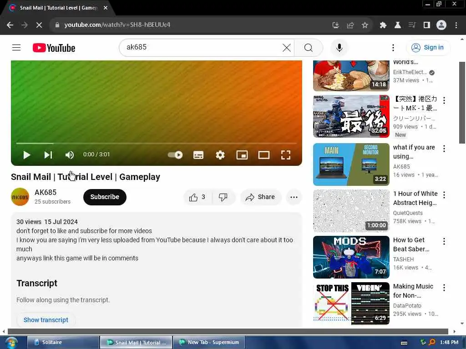
Task: Click the video progress bar
Action: [157, 143]
